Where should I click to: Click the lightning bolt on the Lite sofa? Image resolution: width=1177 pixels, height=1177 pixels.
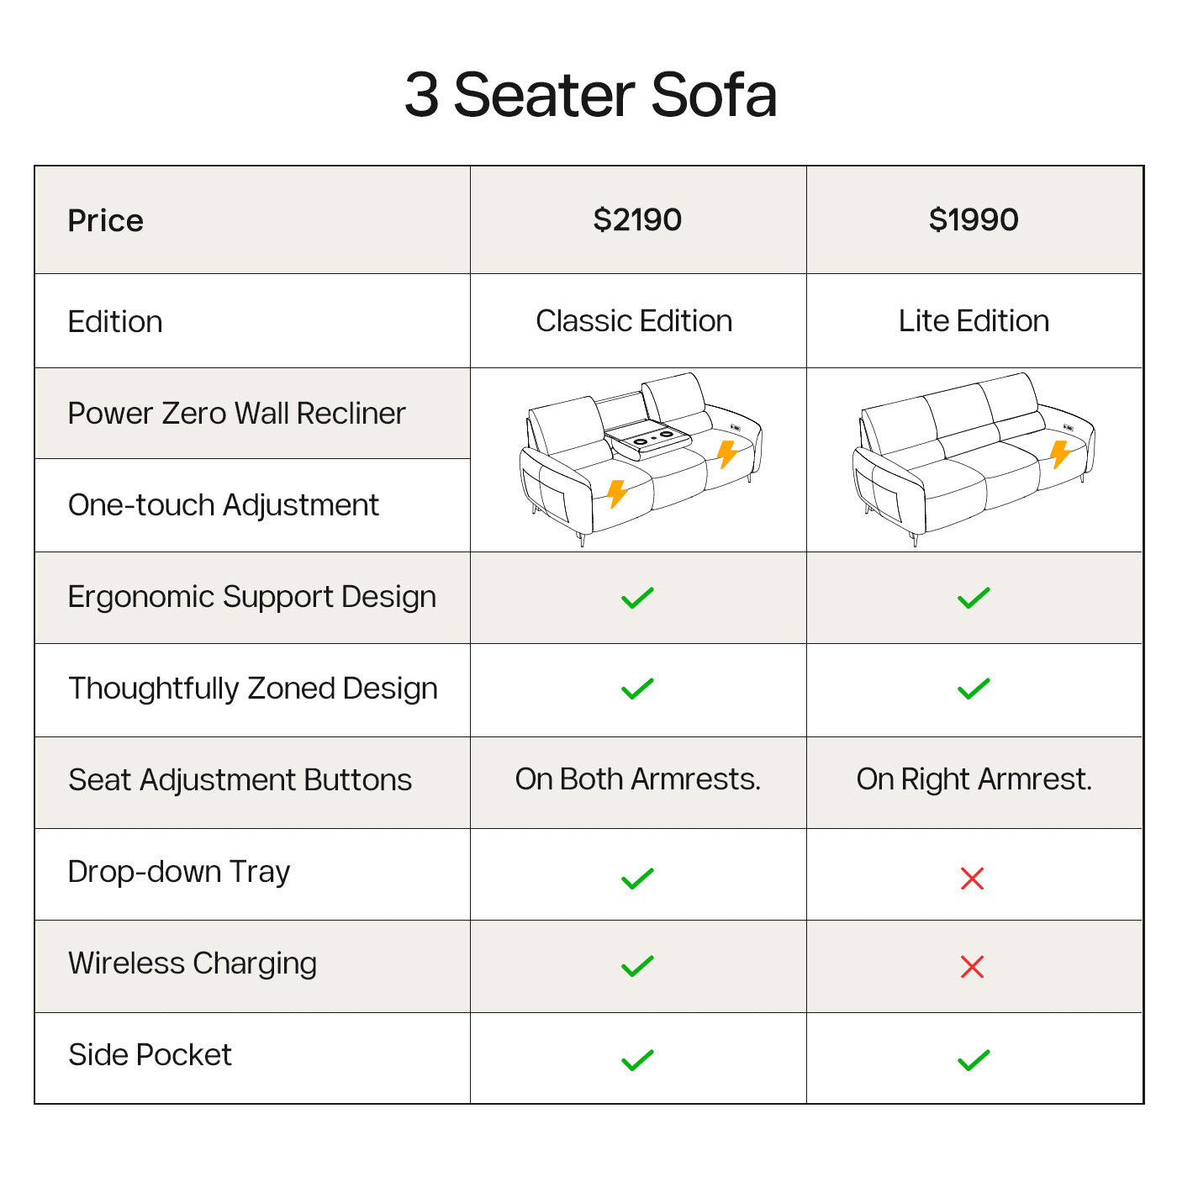[x=1059, y=454]
